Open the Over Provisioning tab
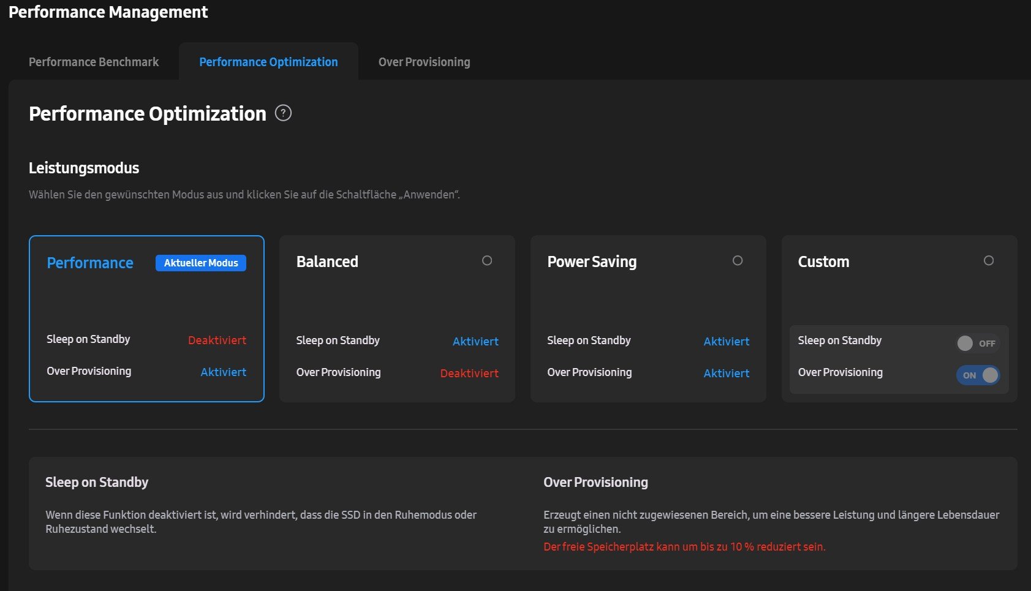 coord(424,62)
